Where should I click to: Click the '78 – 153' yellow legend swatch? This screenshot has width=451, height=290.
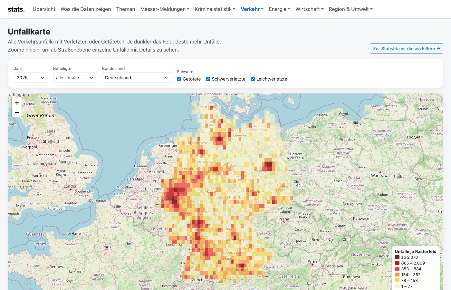(x=397, y=280)
